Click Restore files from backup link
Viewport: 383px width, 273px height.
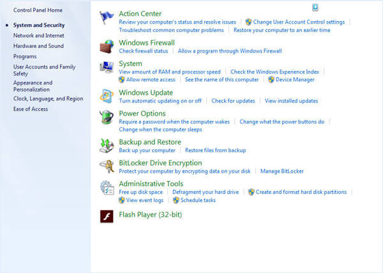[x=216, y=150]
